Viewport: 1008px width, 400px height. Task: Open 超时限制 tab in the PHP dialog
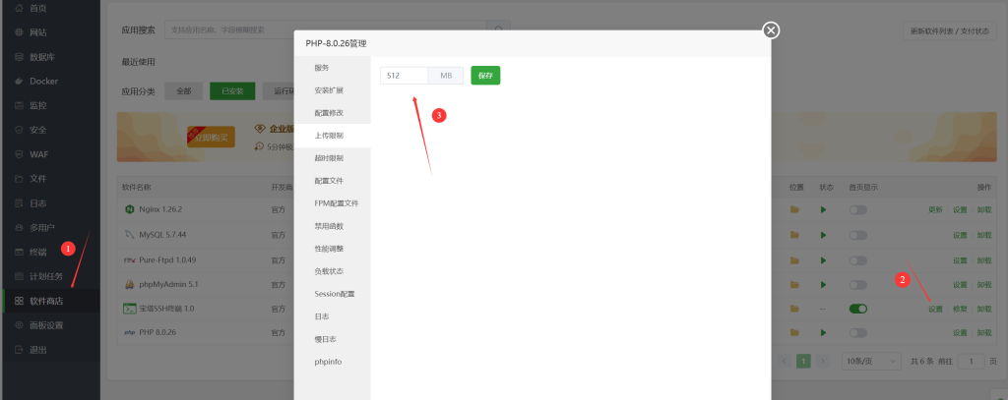(x=329, y=158)
